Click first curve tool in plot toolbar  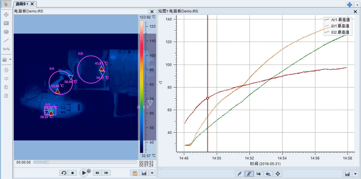click(x=239, y=174)
